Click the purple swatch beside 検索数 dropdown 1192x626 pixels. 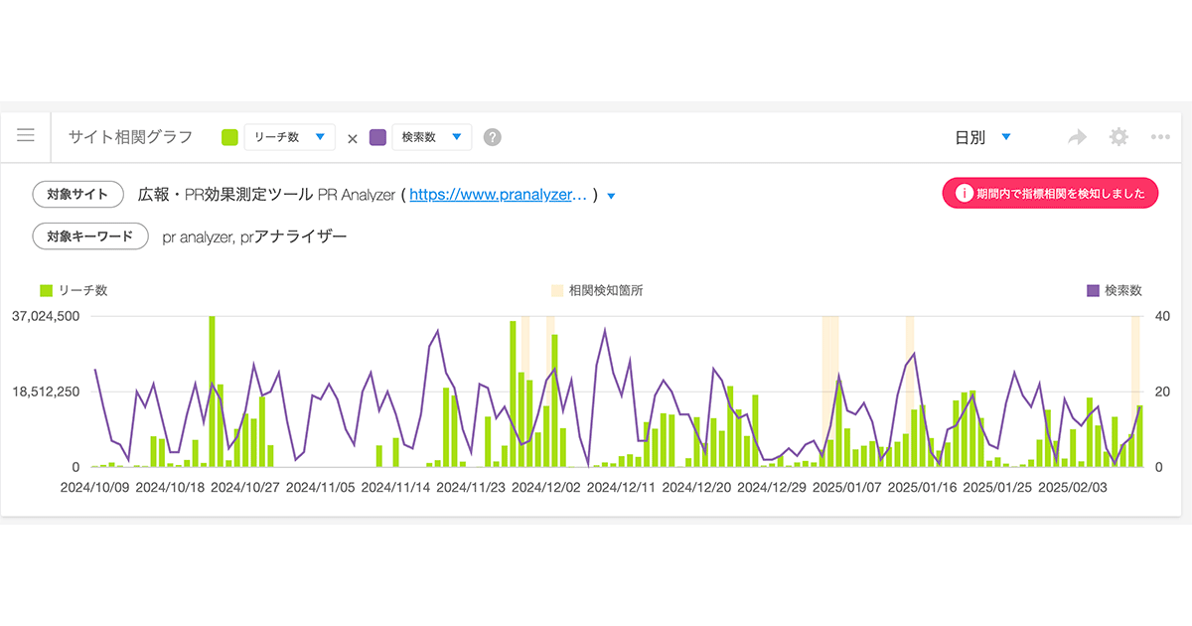[377, 138]
